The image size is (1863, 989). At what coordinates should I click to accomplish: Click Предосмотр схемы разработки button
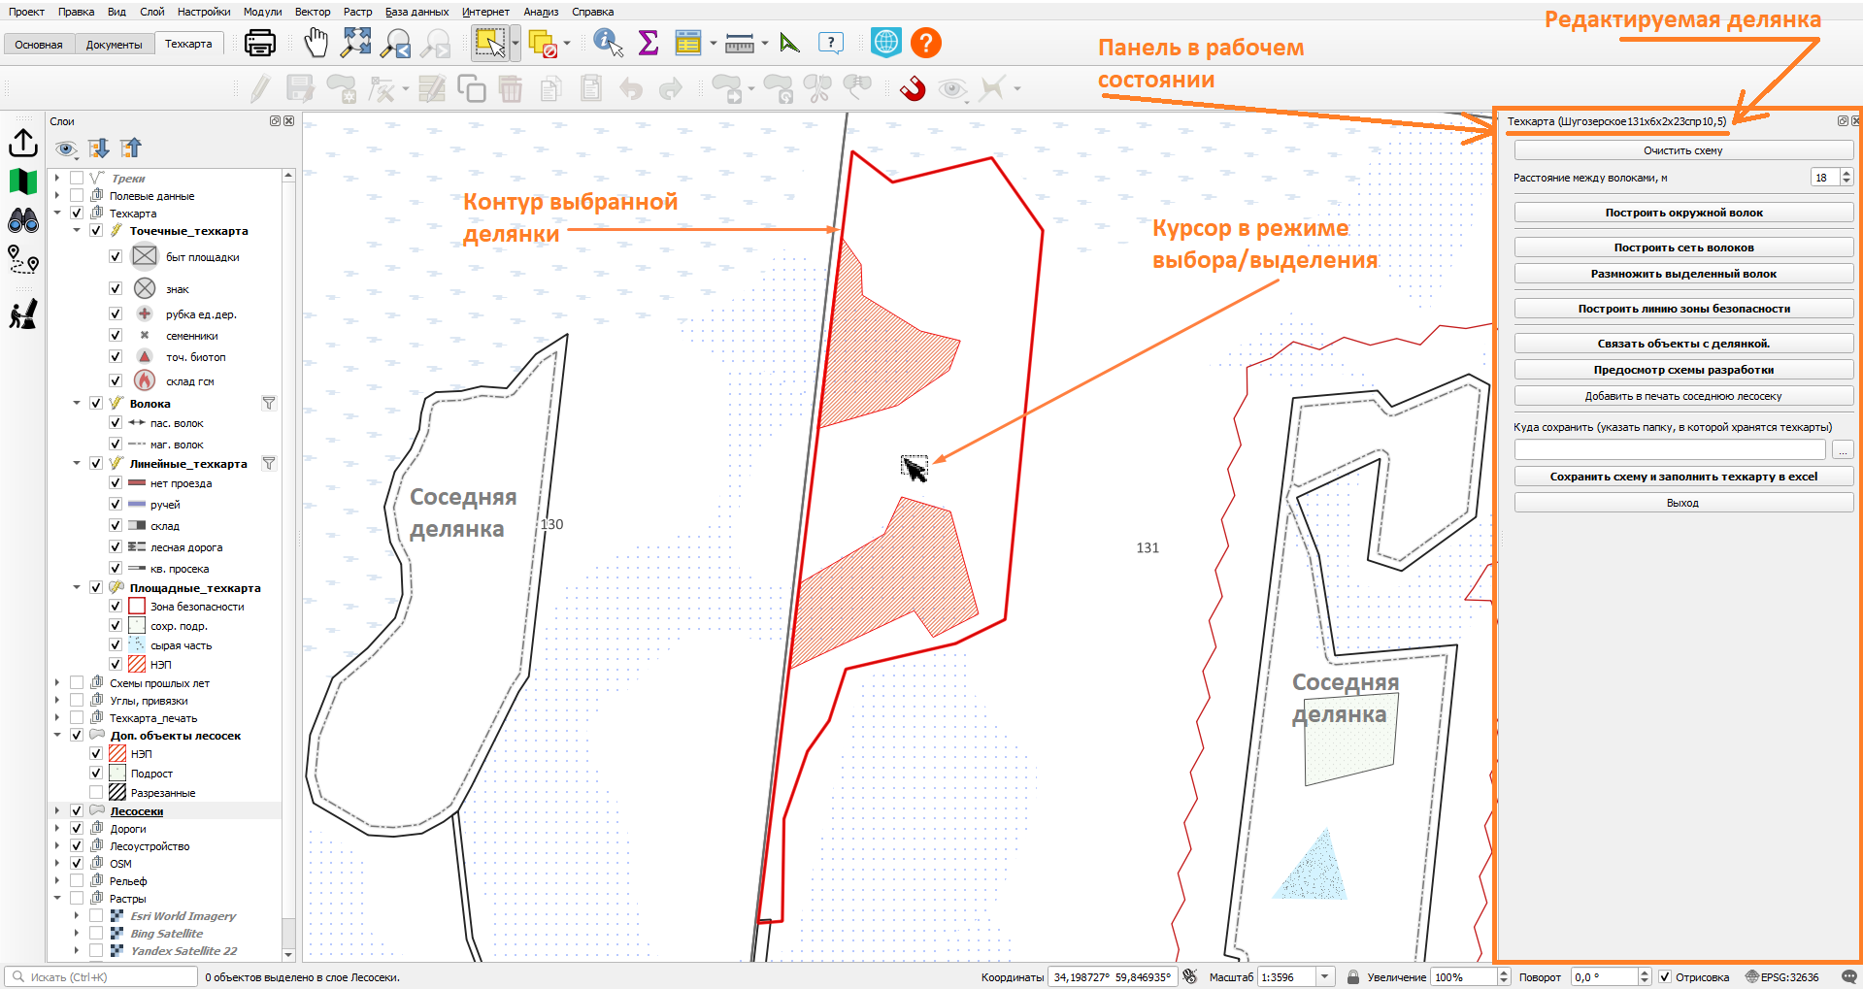point(1683,370)
